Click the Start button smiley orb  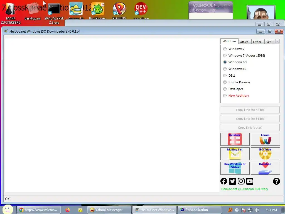pyautogui.click(x=8, y=210)
